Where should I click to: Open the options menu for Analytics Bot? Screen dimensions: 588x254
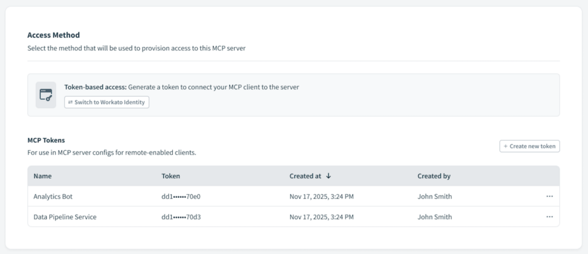point(550,196)
